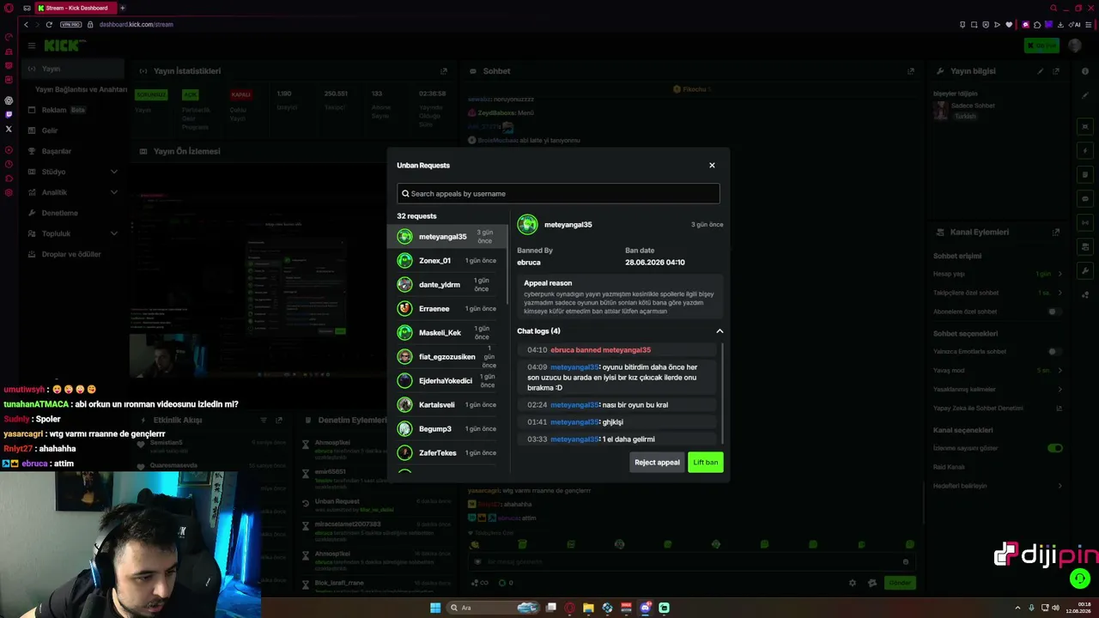The width and height of the screenshot is (1099, 618).
Task: Open user profile avatar menu
Action: coord(1075,45)
